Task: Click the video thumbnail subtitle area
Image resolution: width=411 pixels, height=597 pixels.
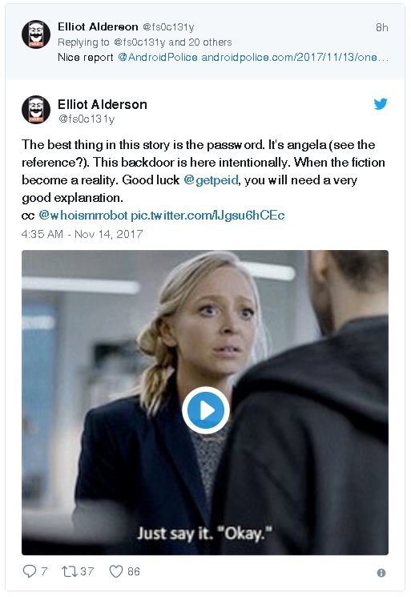Action: tap(205, 533)
